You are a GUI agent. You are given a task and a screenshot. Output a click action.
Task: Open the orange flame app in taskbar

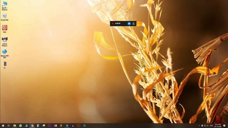click(61, 126)
